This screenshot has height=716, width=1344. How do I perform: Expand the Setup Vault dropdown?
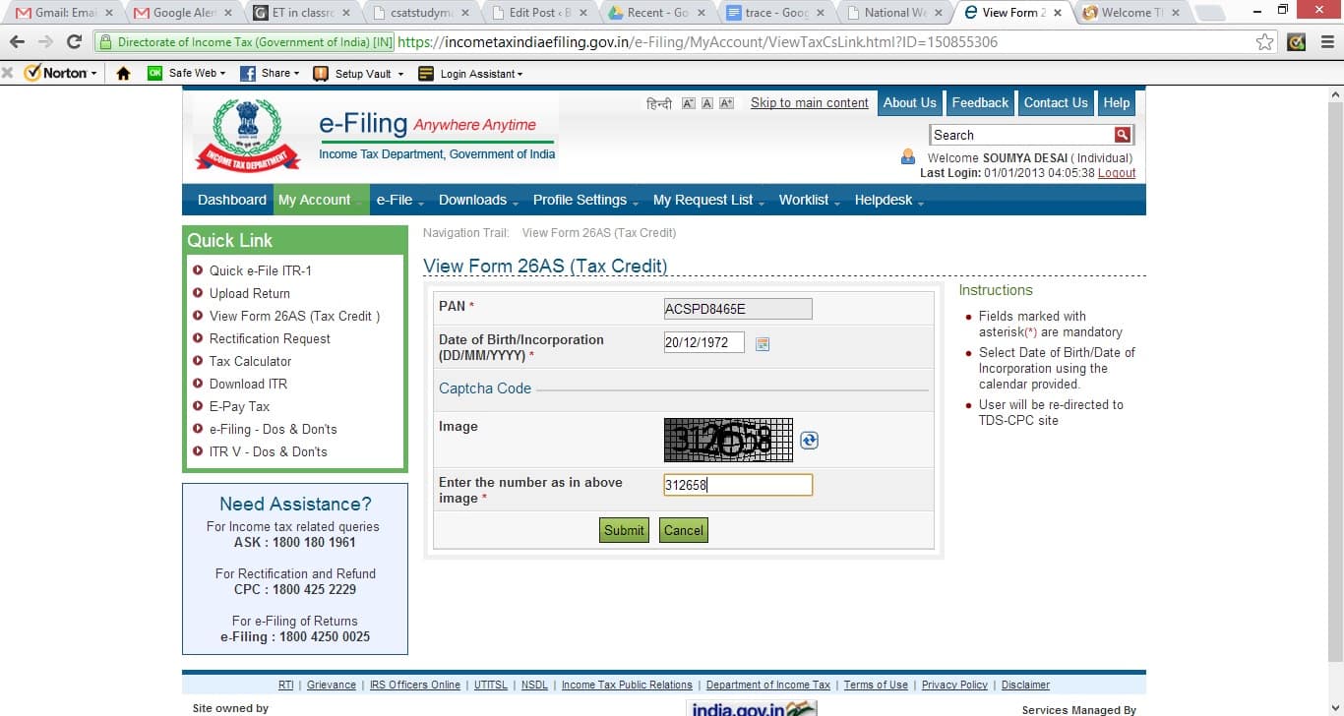click(x=358, y=74)
